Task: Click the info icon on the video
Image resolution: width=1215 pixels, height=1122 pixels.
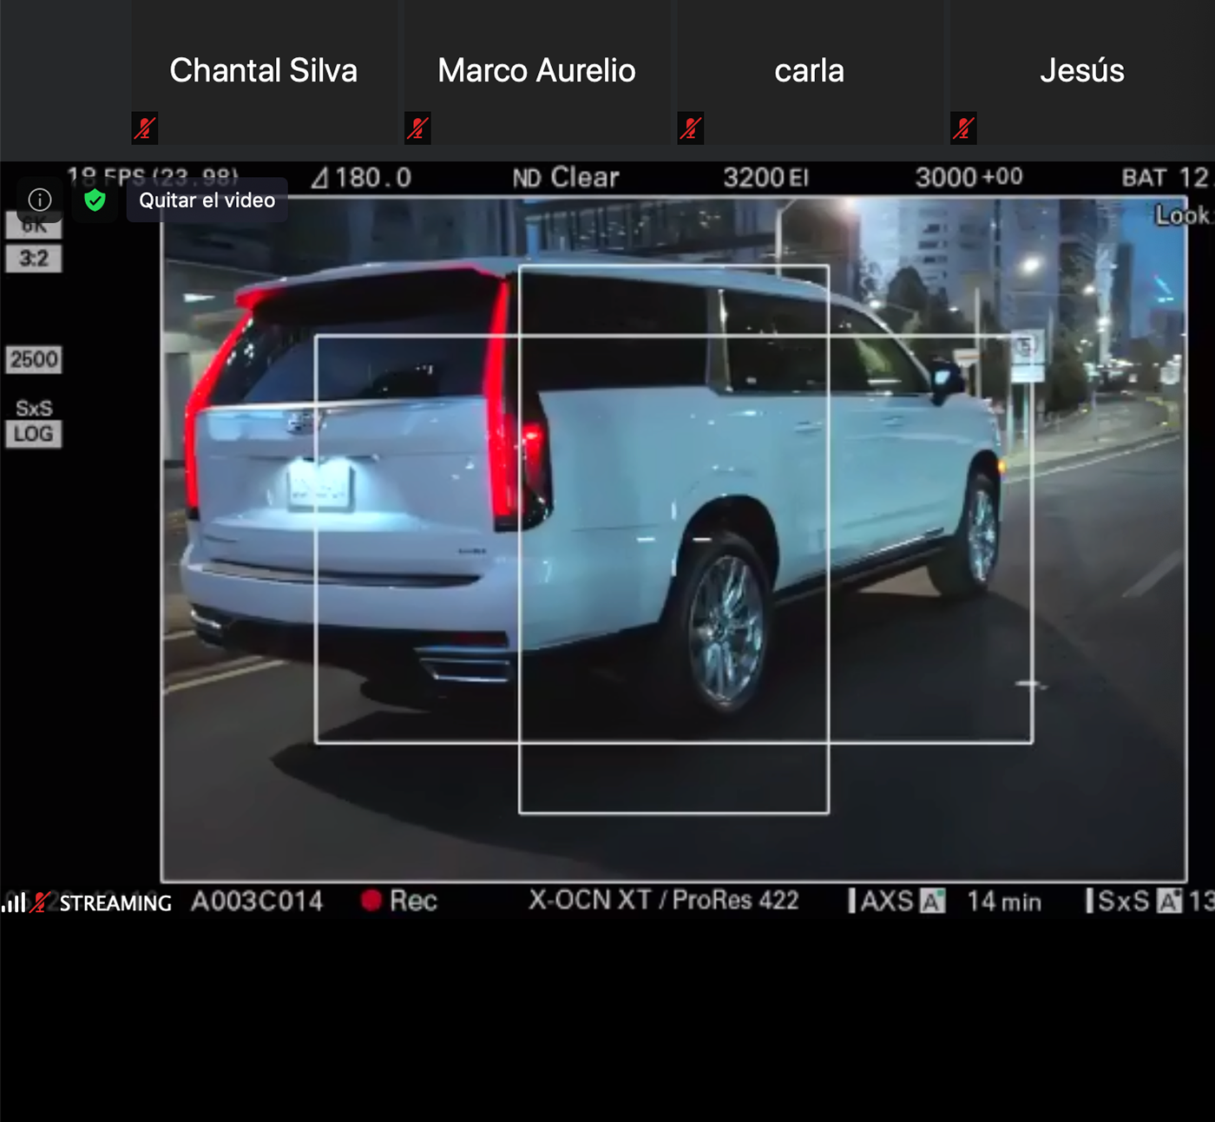Action: [40, 200]
